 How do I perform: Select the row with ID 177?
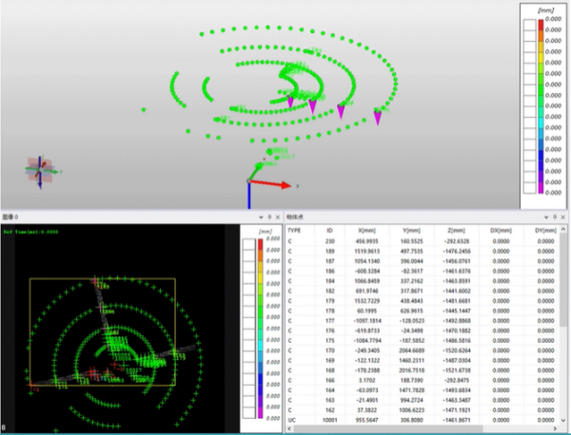(423, 321)
